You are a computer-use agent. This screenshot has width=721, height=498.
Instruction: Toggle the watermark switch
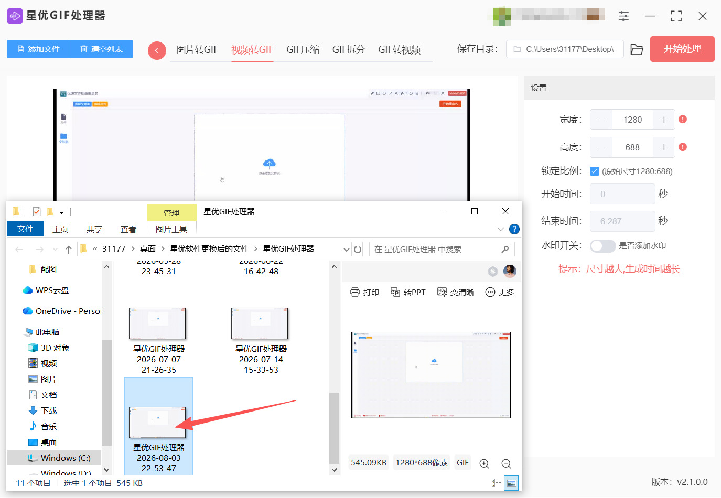tap(602, 246)
